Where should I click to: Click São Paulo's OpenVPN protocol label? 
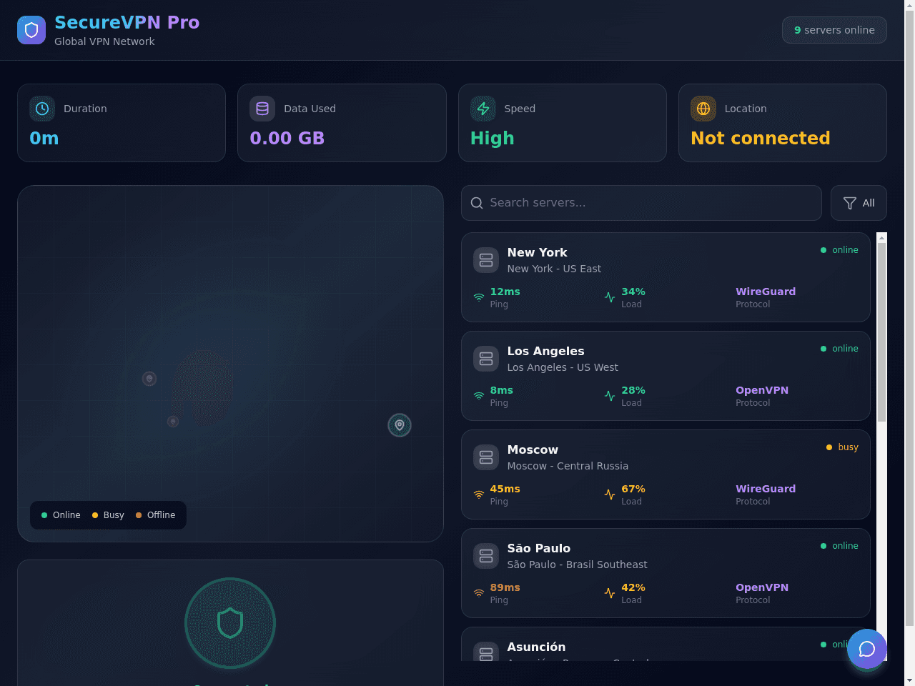762,587
